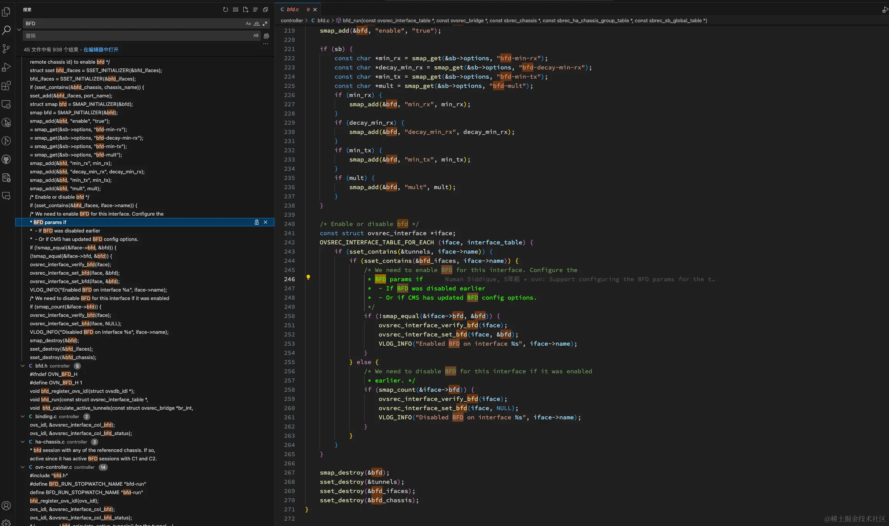This screenshot has width=889, height=526.
Task: Open the Search view in the activity bar
Action: point(6,30)
